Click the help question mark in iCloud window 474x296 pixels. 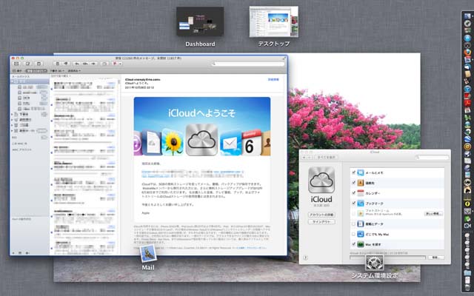pos(305,258)
